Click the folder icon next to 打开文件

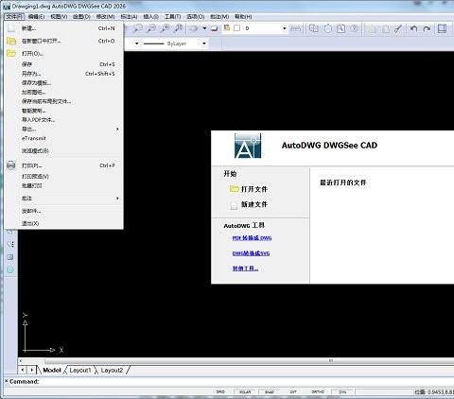pyautogui.click(x=234, y=189)
